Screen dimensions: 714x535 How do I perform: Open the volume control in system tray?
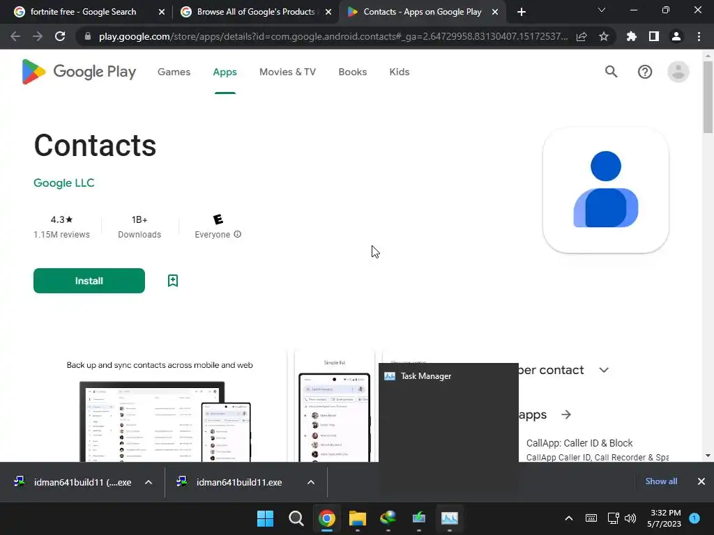pyautogui.click(x=630, y=518)
